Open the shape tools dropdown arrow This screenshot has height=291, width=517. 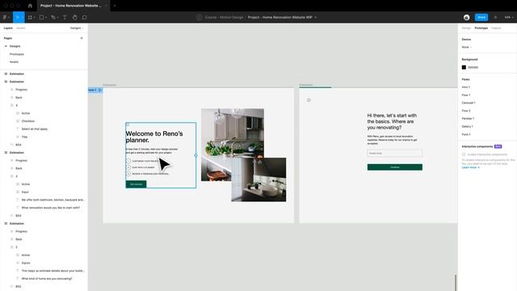tap(46, 17)
